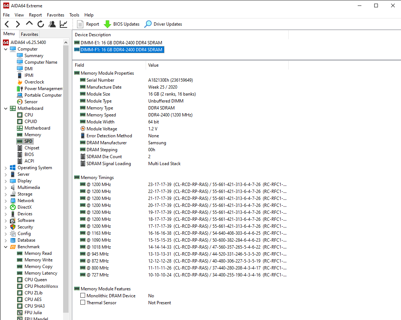Expand the Display tree node
The width and height of the screenshot is (401, 320).
click(6, 181)
